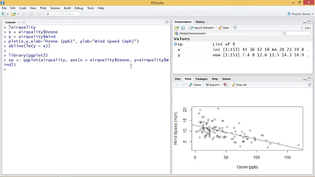The width and height of the screenshot is (315, 177).
Task: Switch to the Files tab
Action: pos(177,79)
